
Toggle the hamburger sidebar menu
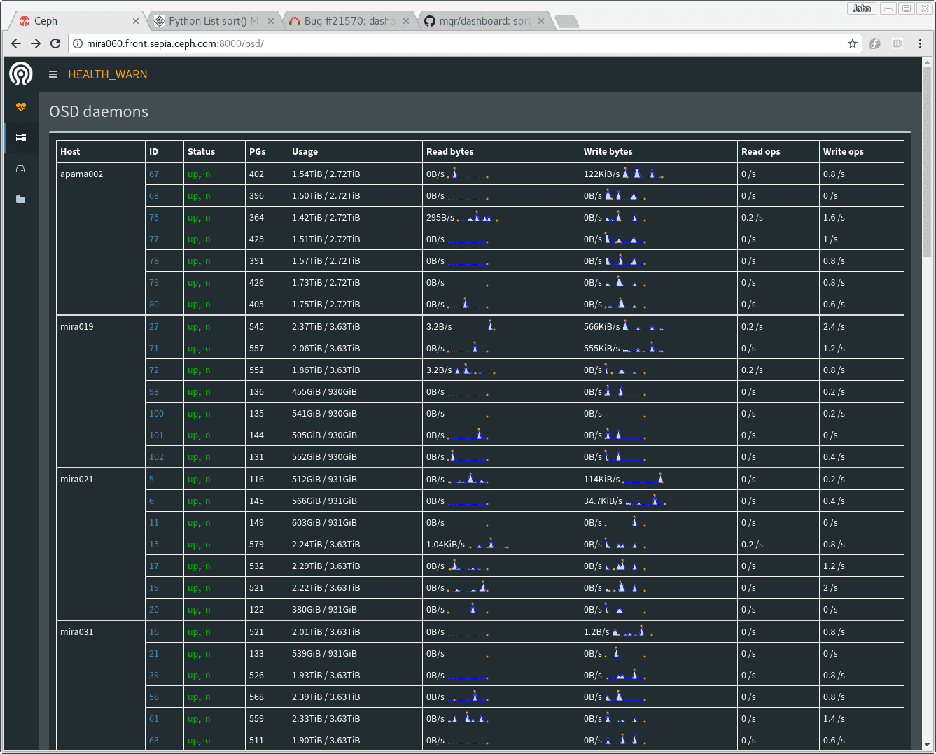[53, 74]
